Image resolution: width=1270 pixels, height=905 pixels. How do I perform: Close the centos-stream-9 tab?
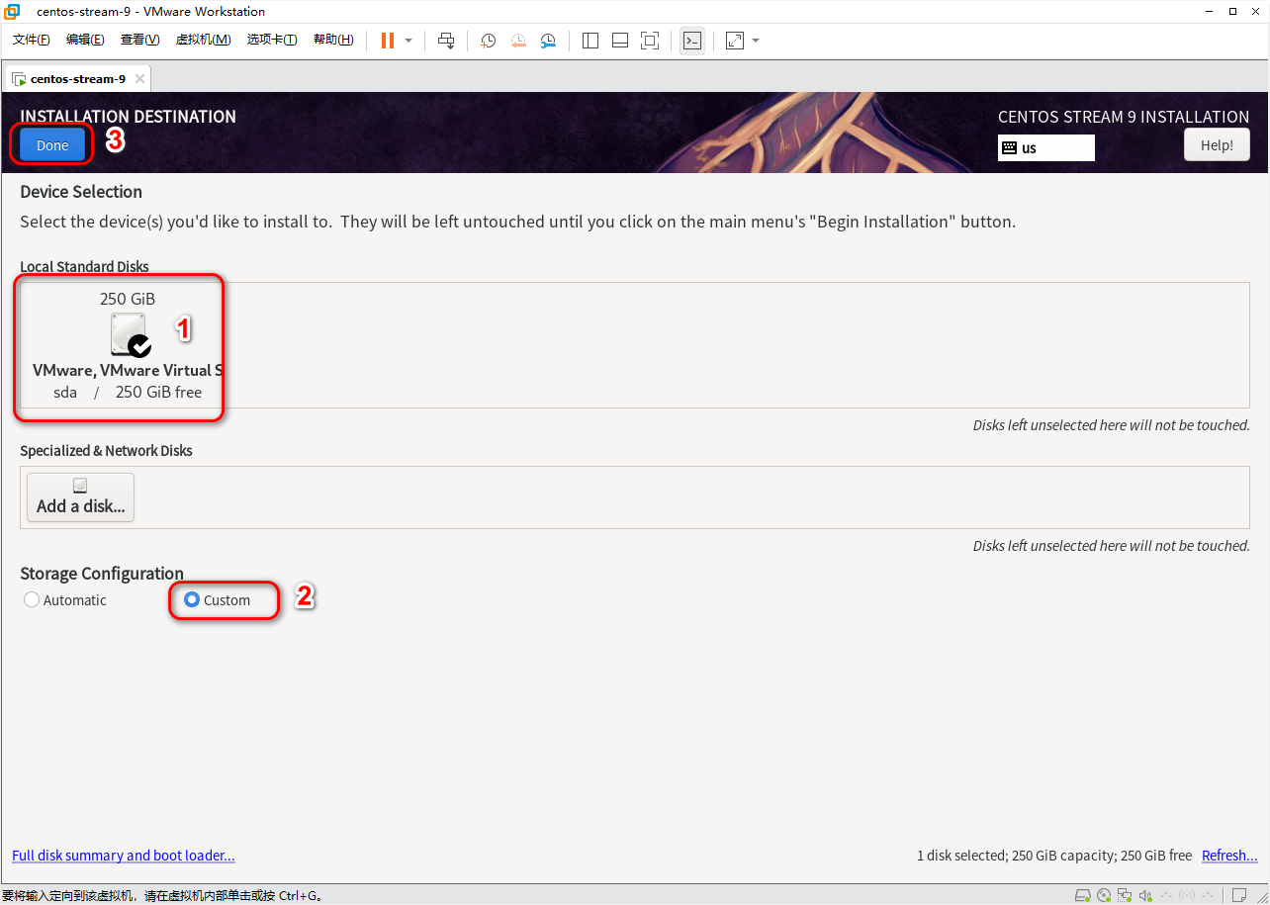point(139,79)
